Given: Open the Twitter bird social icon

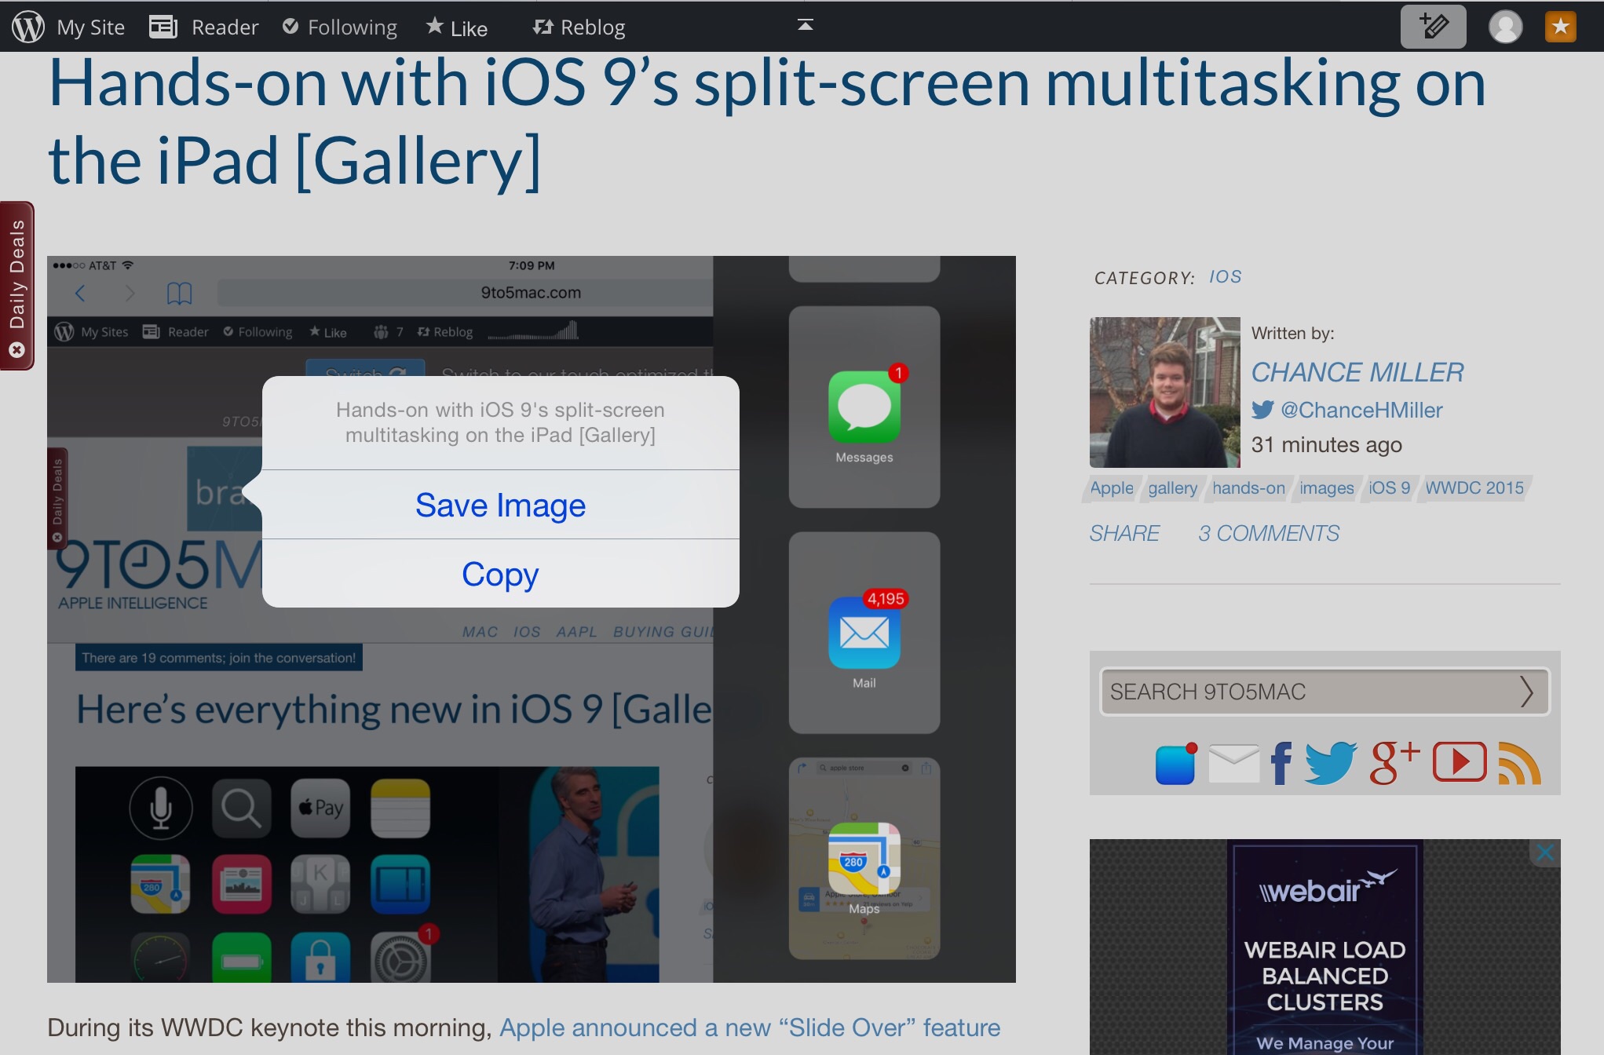Looking at the screenshot, I should [x=1330, y=762].
